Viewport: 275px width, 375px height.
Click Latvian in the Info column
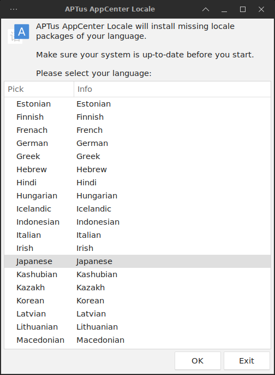tap(91, 314)
